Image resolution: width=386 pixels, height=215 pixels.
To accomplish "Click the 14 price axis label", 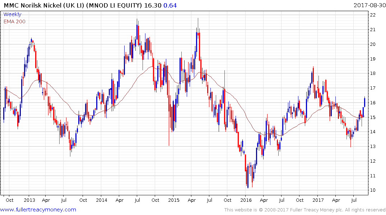I will pos(373,132).
